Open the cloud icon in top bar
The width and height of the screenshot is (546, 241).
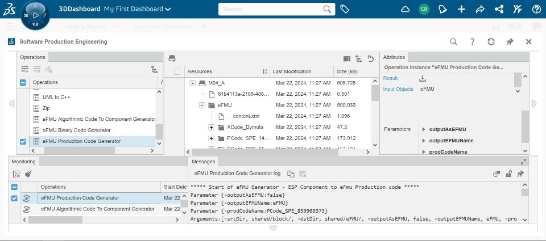coord(405,10)
